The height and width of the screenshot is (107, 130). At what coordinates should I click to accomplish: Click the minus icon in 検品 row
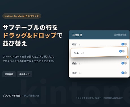125,63
